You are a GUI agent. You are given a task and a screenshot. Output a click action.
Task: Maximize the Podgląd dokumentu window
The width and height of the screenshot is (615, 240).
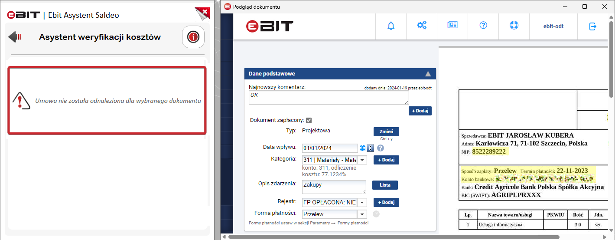(585, 7)
